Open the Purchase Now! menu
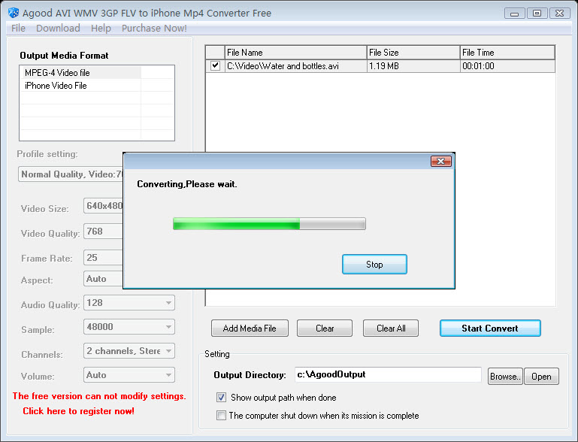 (x=154, y=29)
